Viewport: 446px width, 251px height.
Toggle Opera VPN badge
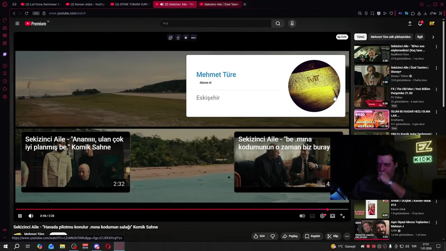(36, 13)
